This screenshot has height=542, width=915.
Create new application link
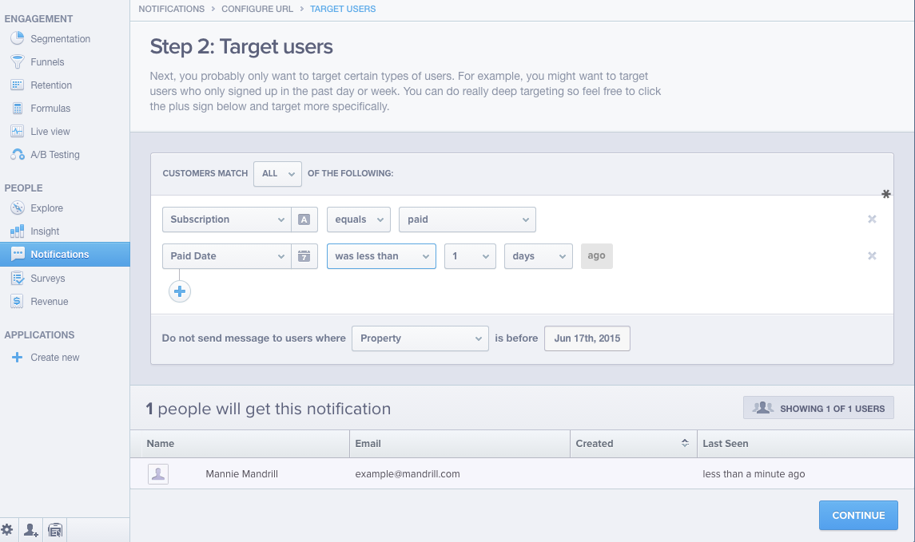[x=55, y=358]
